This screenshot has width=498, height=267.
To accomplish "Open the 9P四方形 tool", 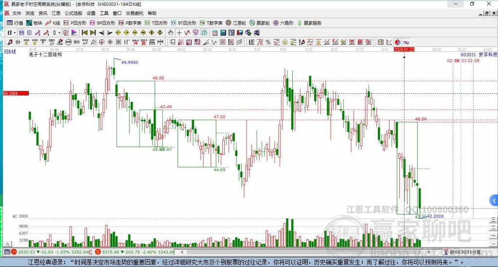I will [103, 23].
